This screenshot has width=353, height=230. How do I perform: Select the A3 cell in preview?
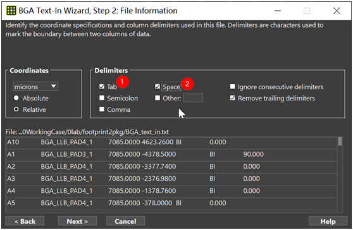[11, 179]
